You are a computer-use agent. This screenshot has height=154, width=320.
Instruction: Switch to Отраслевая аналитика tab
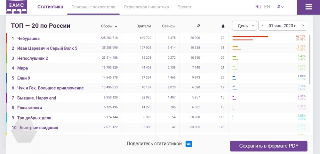click(146, 7)
